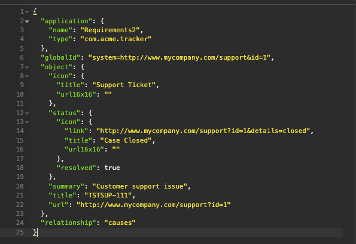Click line number 6 in the gutter
Image resolution: width=356 pixels, height=244 pixels.
point(22,57)
